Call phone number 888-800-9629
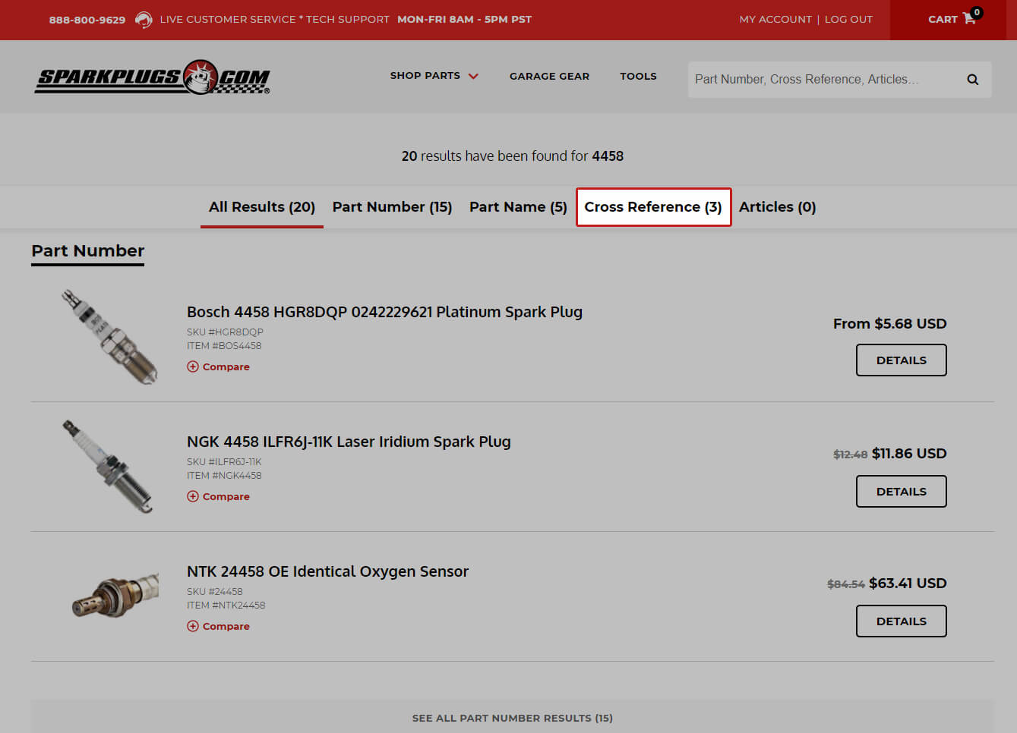This screenshot has width=1017, height=733. coord(87,20)
